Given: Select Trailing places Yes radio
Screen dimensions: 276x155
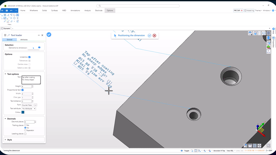Looking at the screenshot, I should click(25, 125).
